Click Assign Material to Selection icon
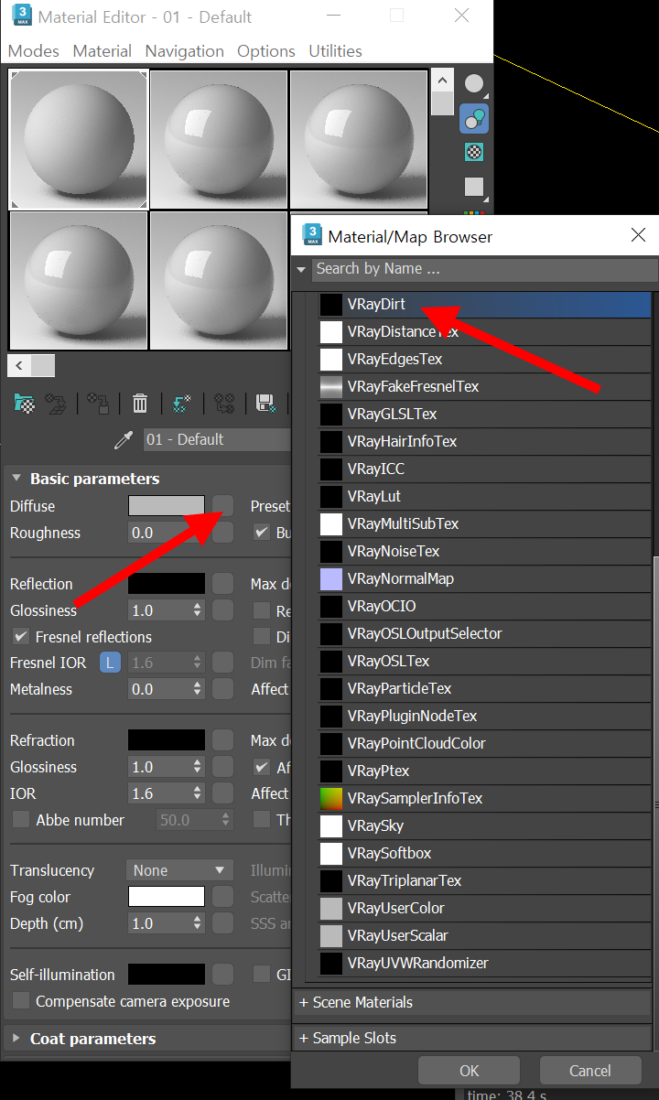 [98, 403]
